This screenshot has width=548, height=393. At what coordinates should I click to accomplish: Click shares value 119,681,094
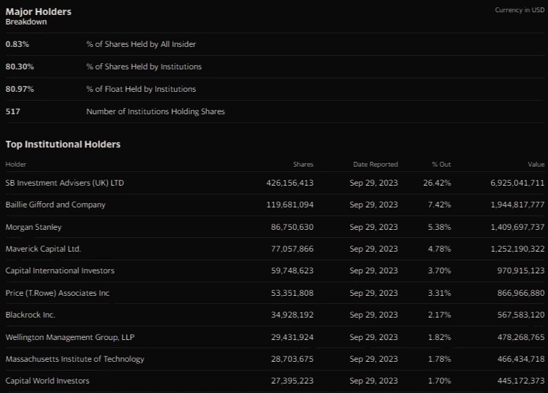pyautogui.click(x=290, y=205)
